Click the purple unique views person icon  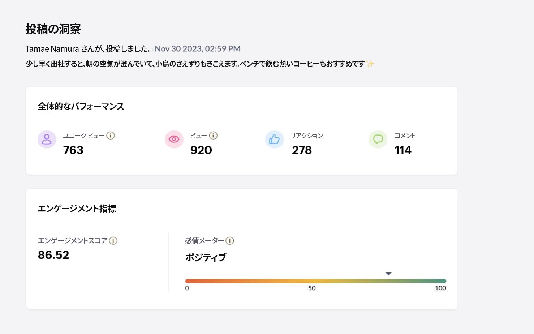[47, 139]
